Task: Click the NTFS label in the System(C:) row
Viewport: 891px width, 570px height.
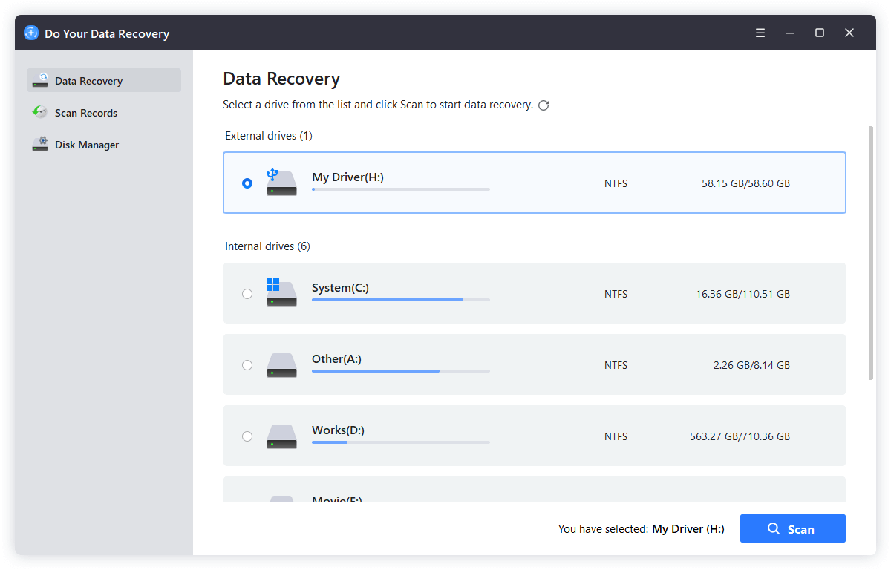Action: [x=616, y=294]
